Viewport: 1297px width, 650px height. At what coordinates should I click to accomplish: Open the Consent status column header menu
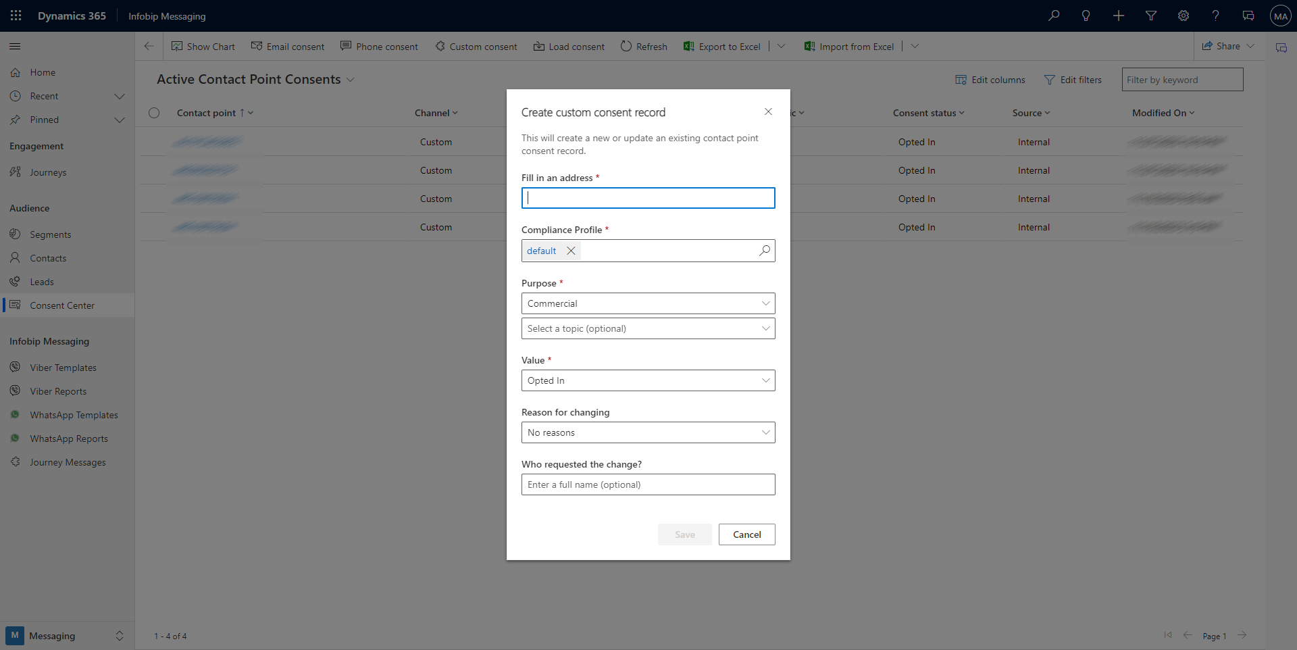tap(928, 113)
